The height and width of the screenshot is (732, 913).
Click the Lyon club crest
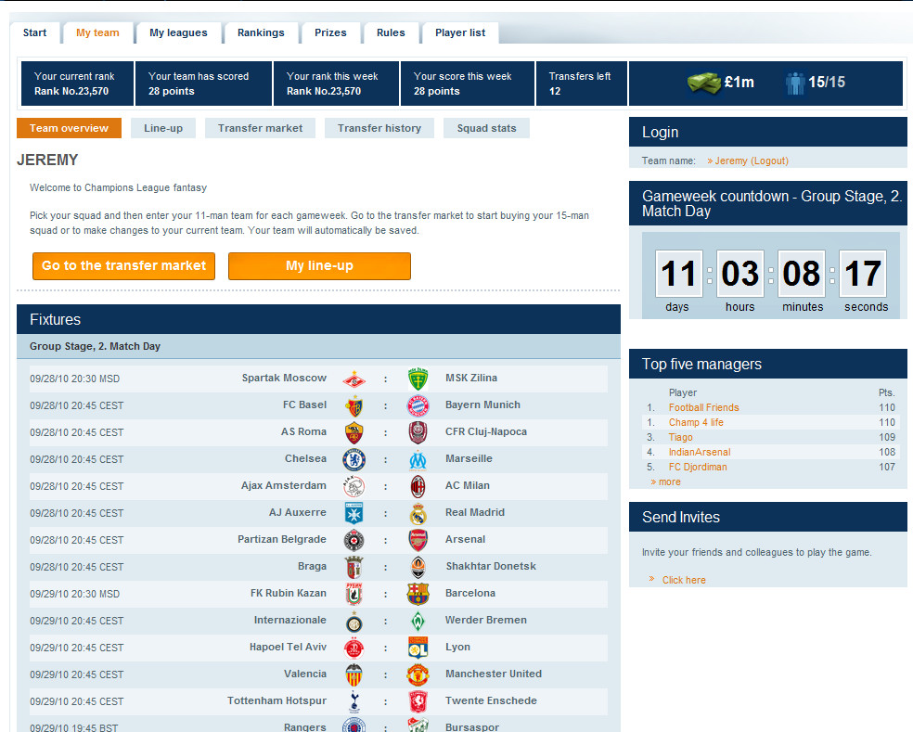coord(418,649)
